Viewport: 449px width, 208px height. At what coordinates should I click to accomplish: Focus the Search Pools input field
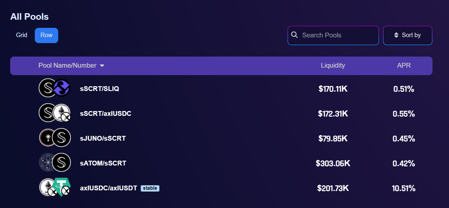click(333, 35)
